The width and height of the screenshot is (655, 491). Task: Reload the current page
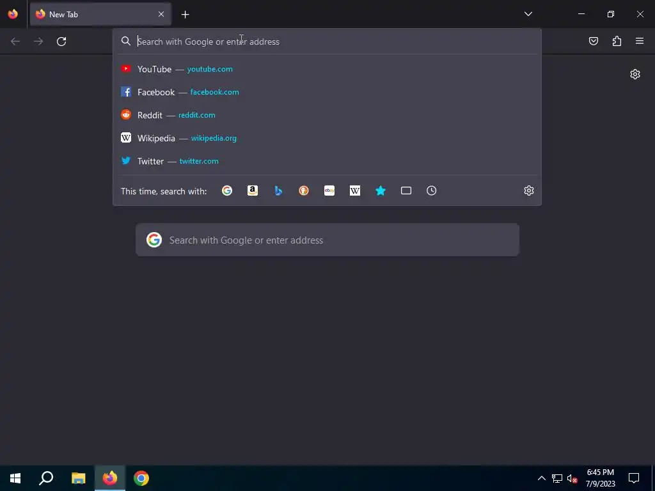pyautogui.click(x=61, y=42)
